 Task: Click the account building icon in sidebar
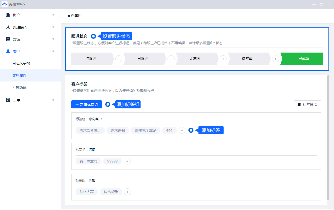point(8,15)
